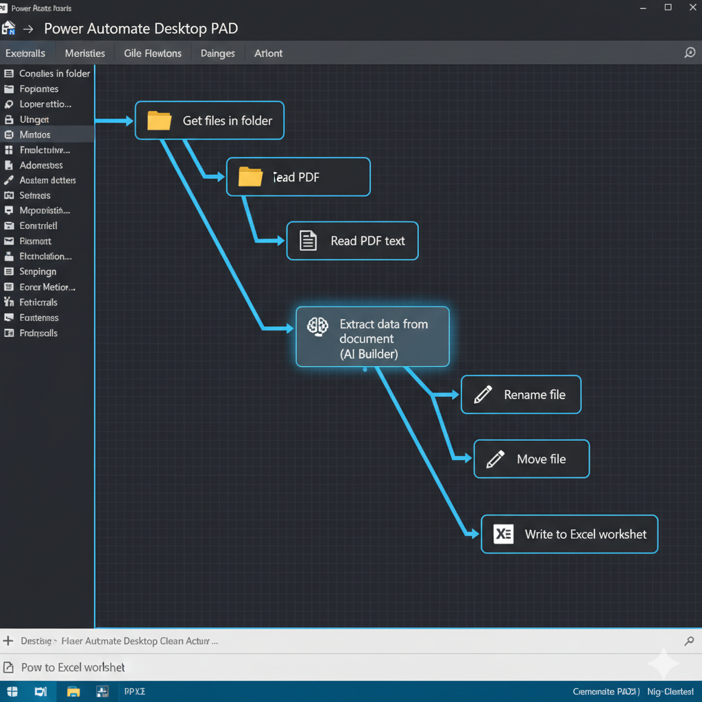Click the plus icon in the bottom panel

point(8,641)
